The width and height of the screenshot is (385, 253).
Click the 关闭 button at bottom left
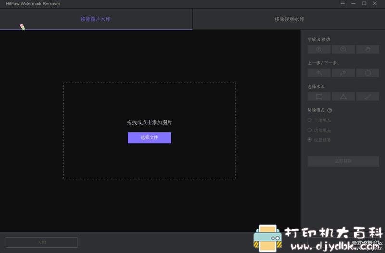click(41, 242)
